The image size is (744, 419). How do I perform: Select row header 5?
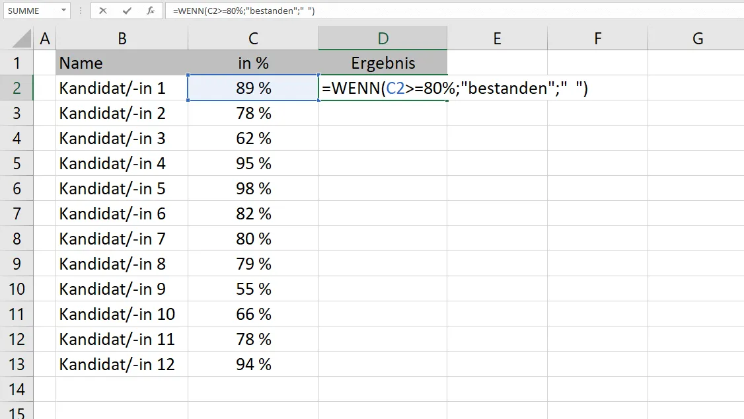[18, 163]
